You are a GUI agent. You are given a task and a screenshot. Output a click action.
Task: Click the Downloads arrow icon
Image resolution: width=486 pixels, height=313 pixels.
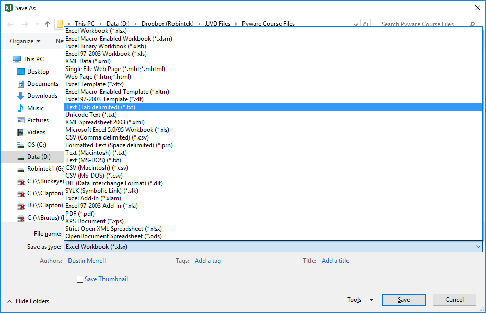21,96
